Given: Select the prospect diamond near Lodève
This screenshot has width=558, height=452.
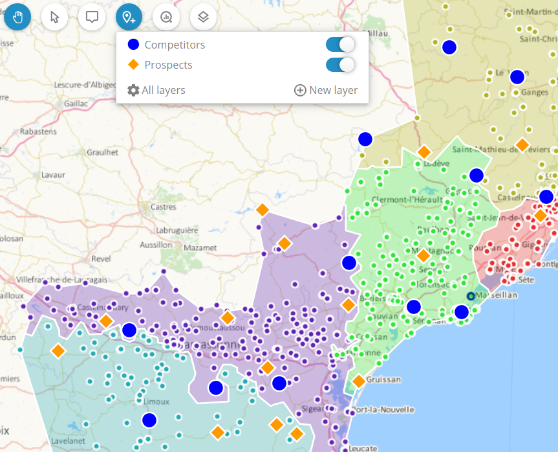Looking at the screenshot, I should coord(424,152).
